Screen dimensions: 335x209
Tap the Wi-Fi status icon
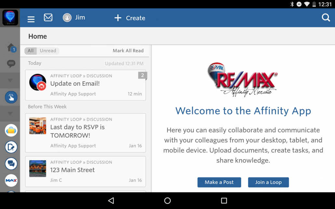pos(307,4)
